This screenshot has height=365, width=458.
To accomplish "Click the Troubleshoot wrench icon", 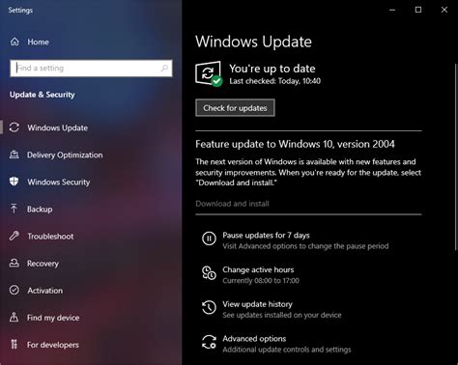I will tap(14, 236).
